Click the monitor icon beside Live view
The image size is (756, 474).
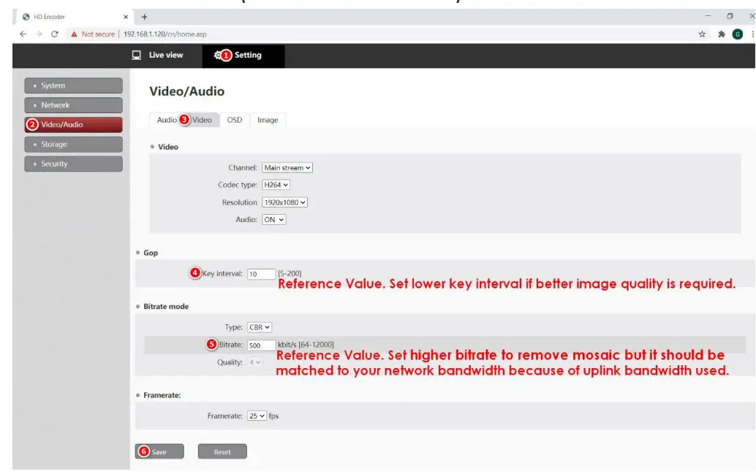(x=137, y=55)
